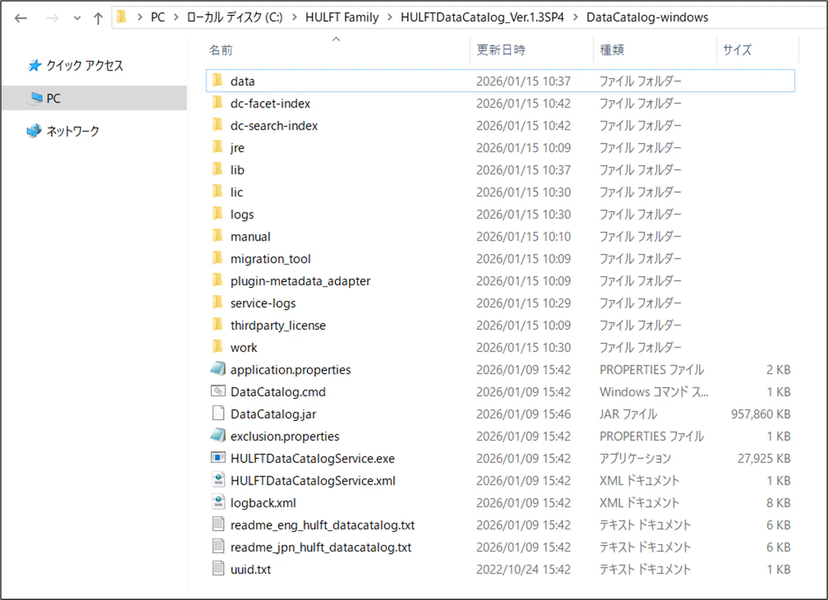828x600 pixels.
Task: Select the work folder icon
Action: [217, 347]
